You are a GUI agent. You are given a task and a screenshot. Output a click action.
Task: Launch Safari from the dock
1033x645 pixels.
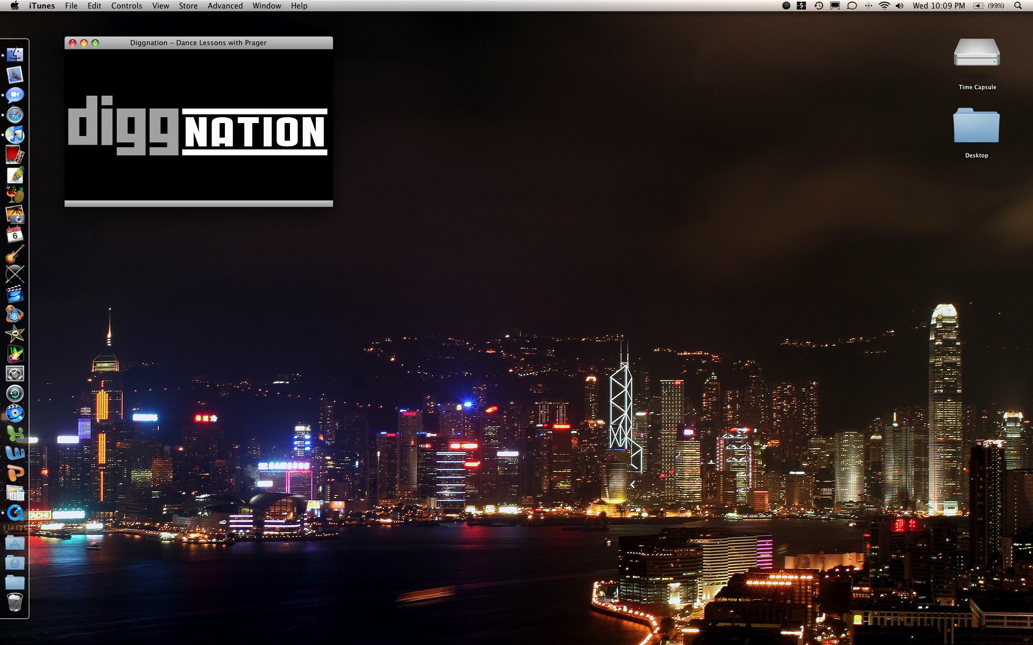tap(15, 115)
